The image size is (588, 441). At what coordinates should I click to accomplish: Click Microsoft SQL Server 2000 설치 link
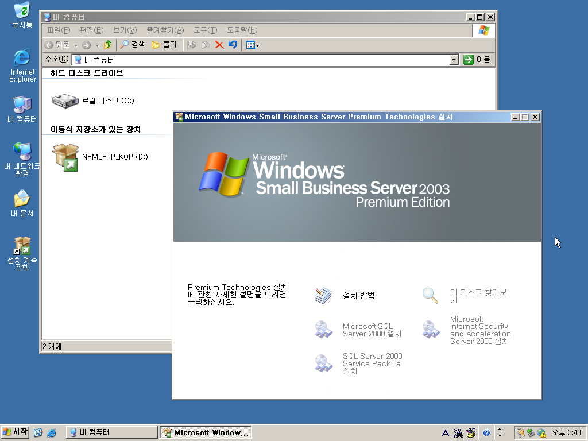click(x=372, y=330)
